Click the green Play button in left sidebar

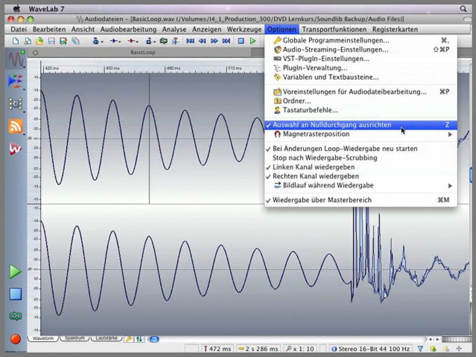coord(15,272)
